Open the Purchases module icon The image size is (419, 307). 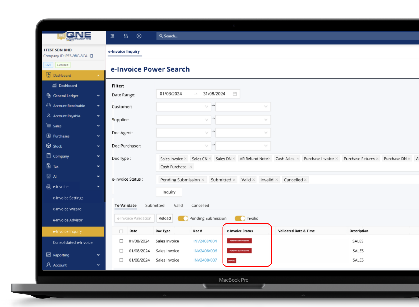[x=48, y=136]
